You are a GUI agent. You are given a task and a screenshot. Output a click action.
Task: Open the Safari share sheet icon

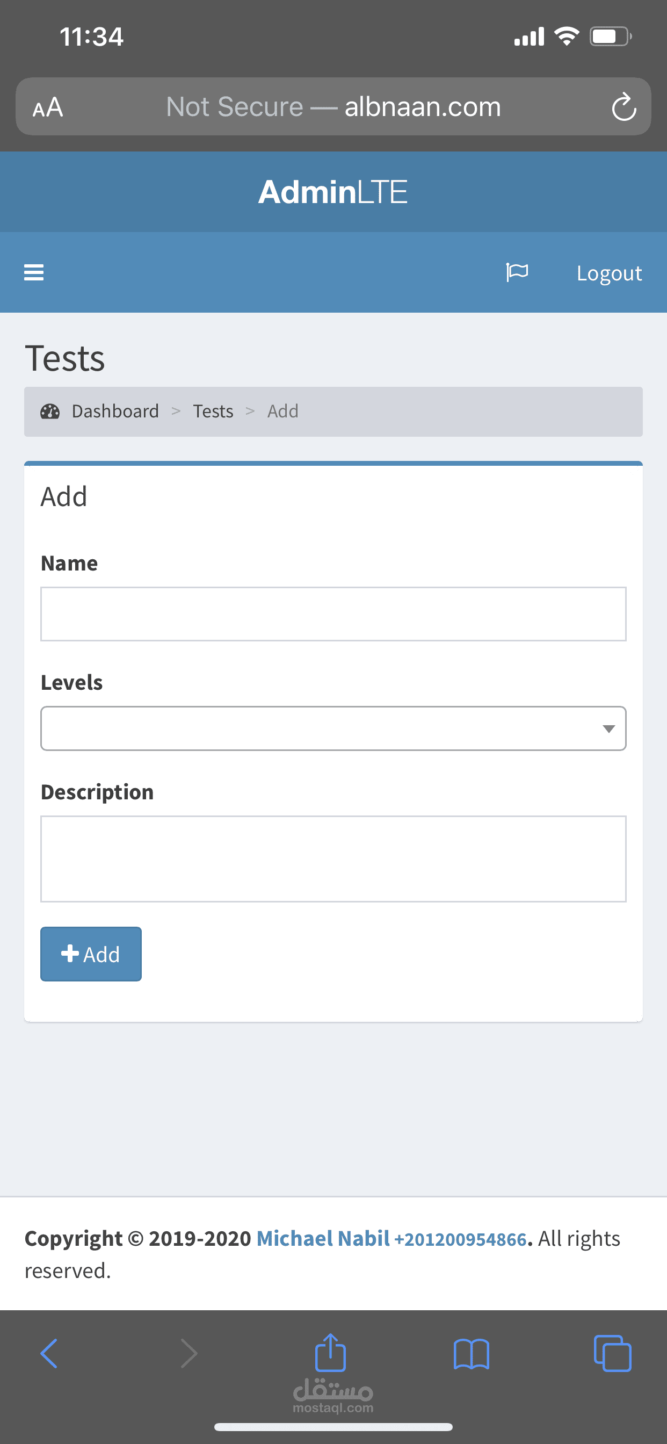[330, 1352]
